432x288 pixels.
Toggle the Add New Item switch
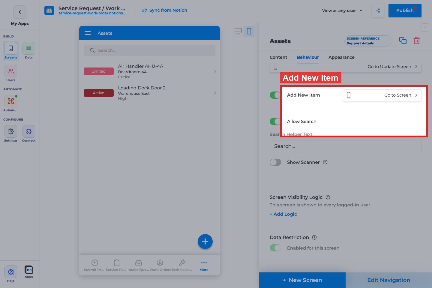275,95
